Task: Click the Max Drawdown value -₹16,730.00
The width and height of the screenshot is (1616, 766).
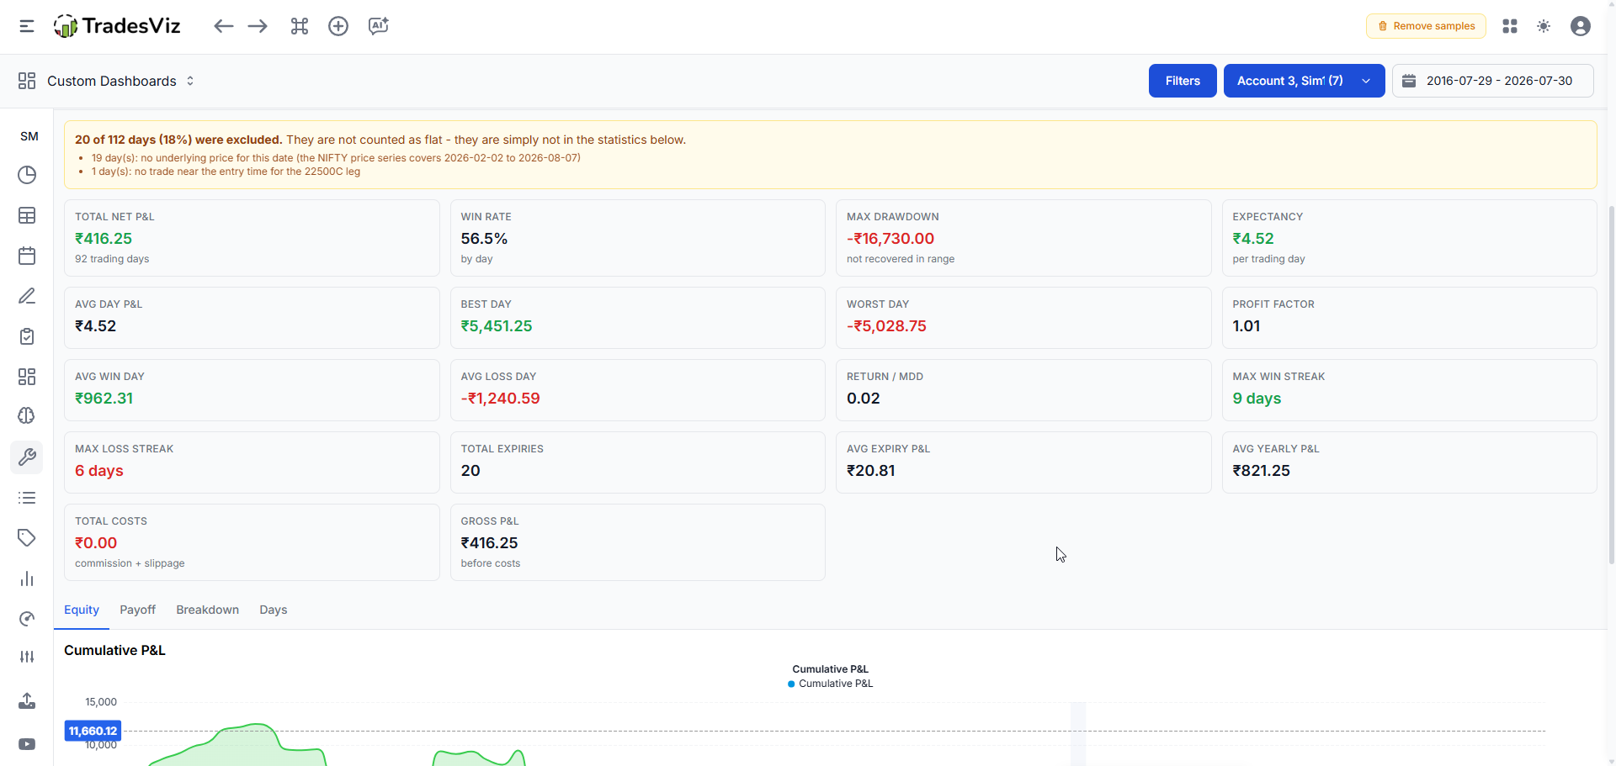Action: tap(890, 239)
